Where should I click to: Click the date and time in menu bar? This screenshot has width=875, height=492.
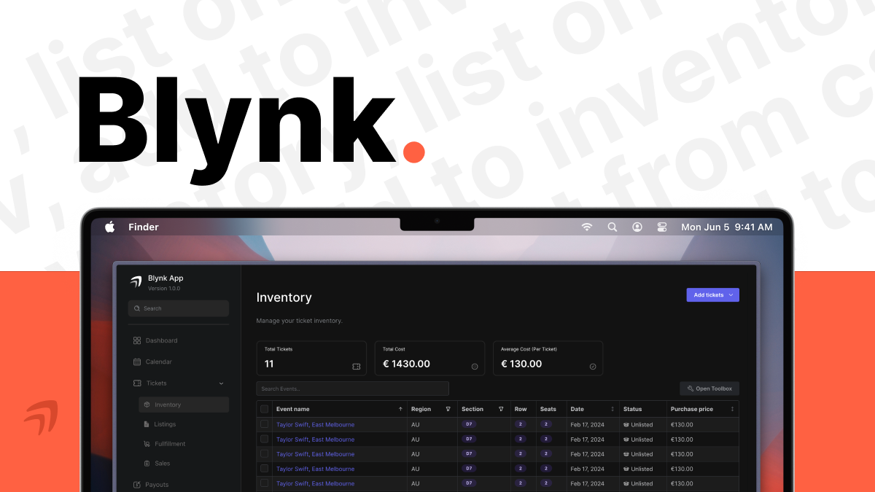[726, 227]
